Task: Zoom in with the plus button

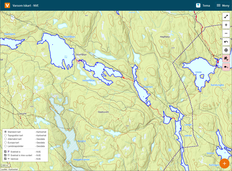Action: point(226,25)
